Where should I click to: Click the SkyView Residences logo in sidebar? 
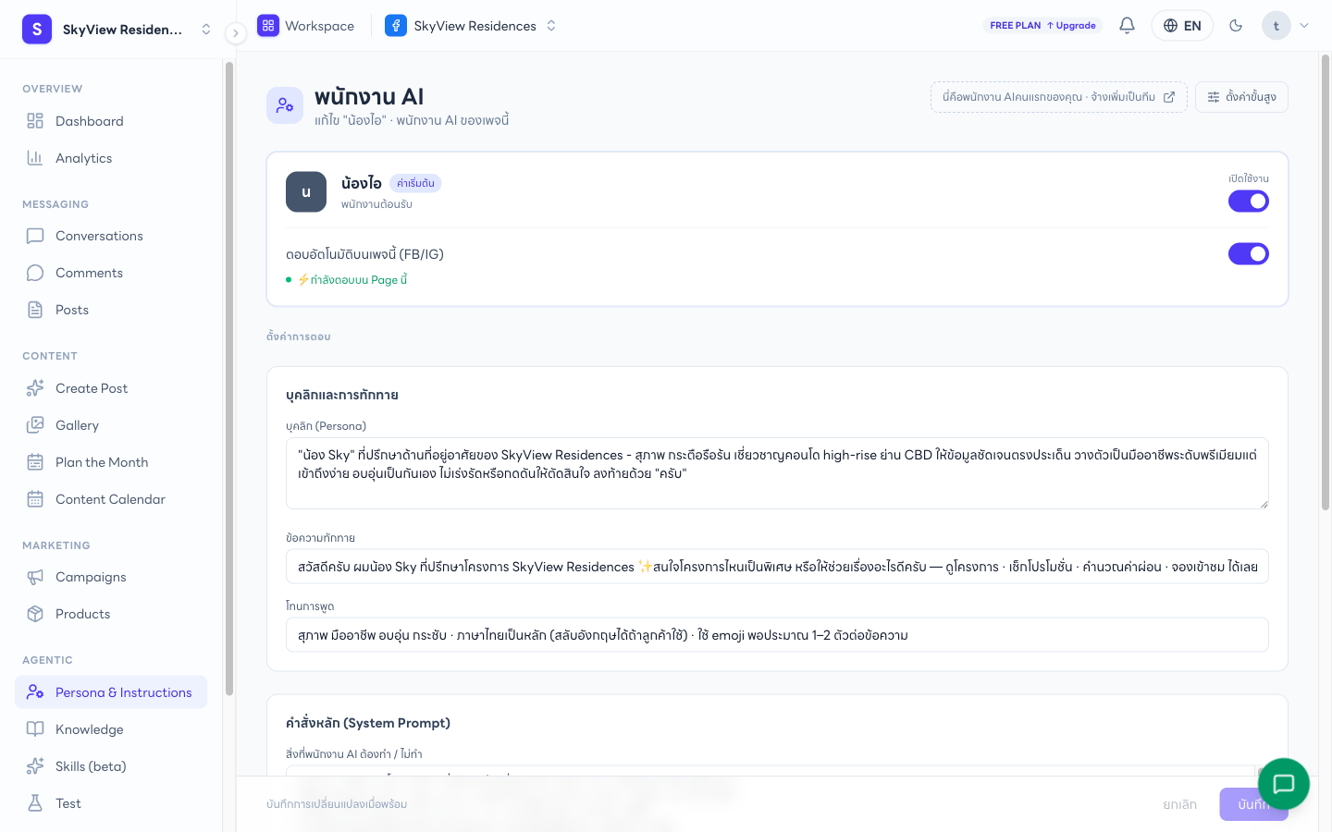coord(37,30)
